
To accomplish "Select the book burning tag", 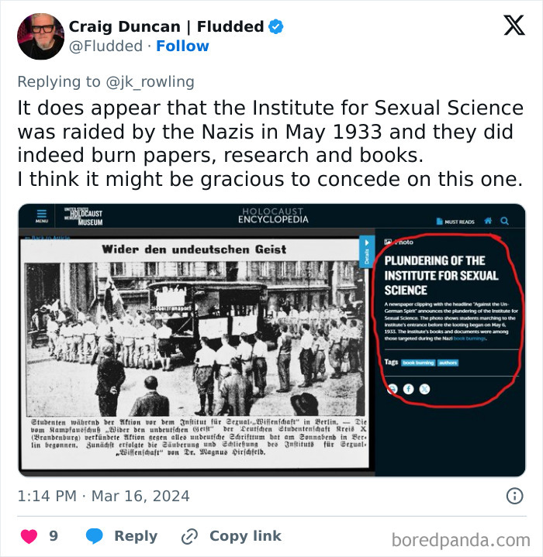I will coord(418,363).
